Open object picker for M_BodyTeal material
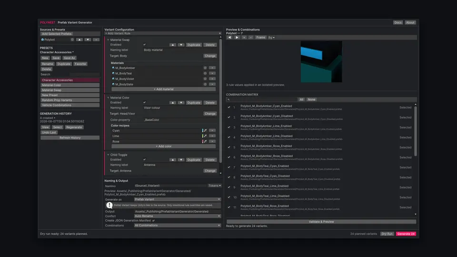The height and width of the screenshot is (257, 457). (x=205, y=73)
